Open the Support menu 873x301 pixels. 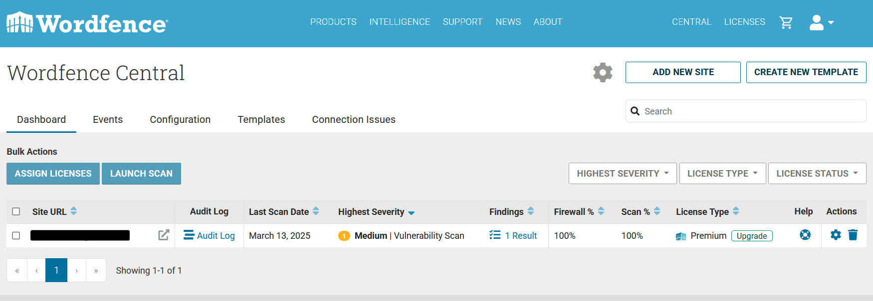(462, 22)
